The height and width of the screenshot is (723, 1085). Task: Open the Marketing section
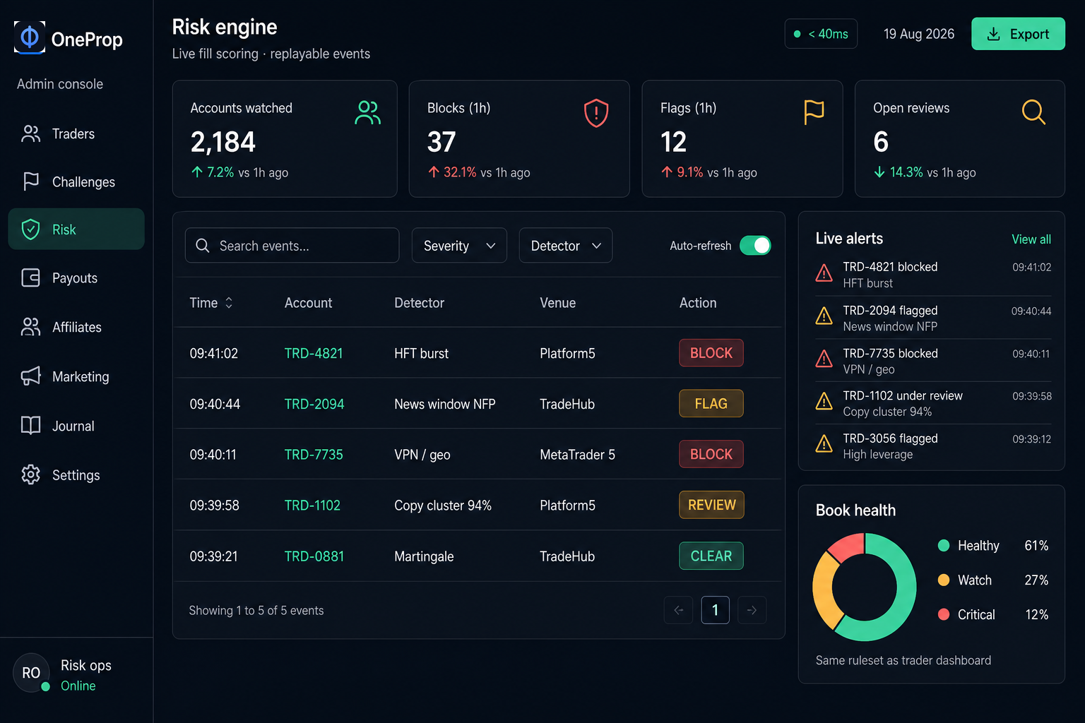[x=76, y=376]
